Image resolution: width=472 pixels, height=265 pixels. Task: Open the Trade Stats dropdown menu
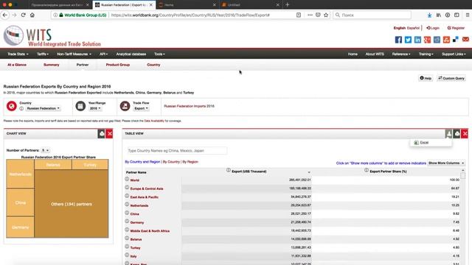pos(18,54)
